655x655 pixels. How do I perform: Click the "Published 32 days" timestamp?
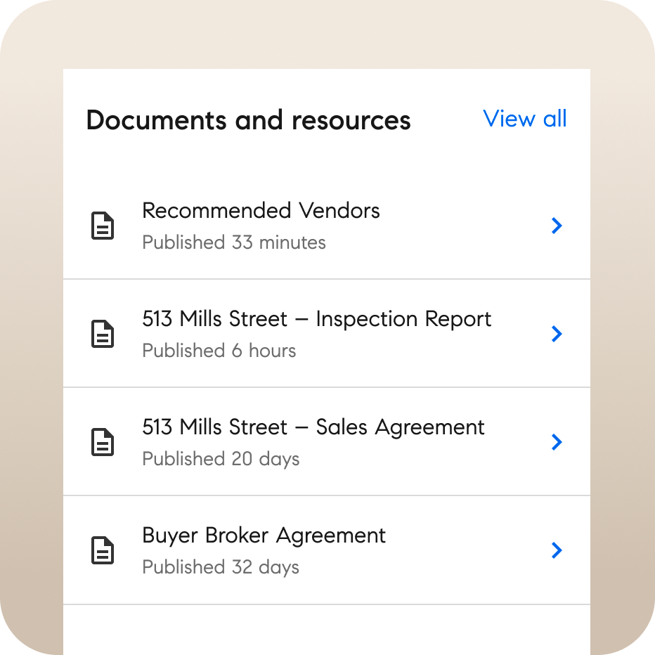(x=221, y=567)
